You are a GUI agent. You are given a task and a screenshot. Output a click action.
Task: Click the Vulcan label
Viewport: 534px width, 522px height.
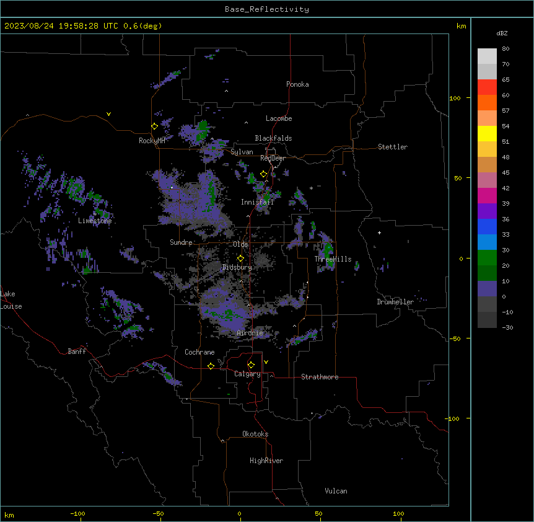click(336, 491)
